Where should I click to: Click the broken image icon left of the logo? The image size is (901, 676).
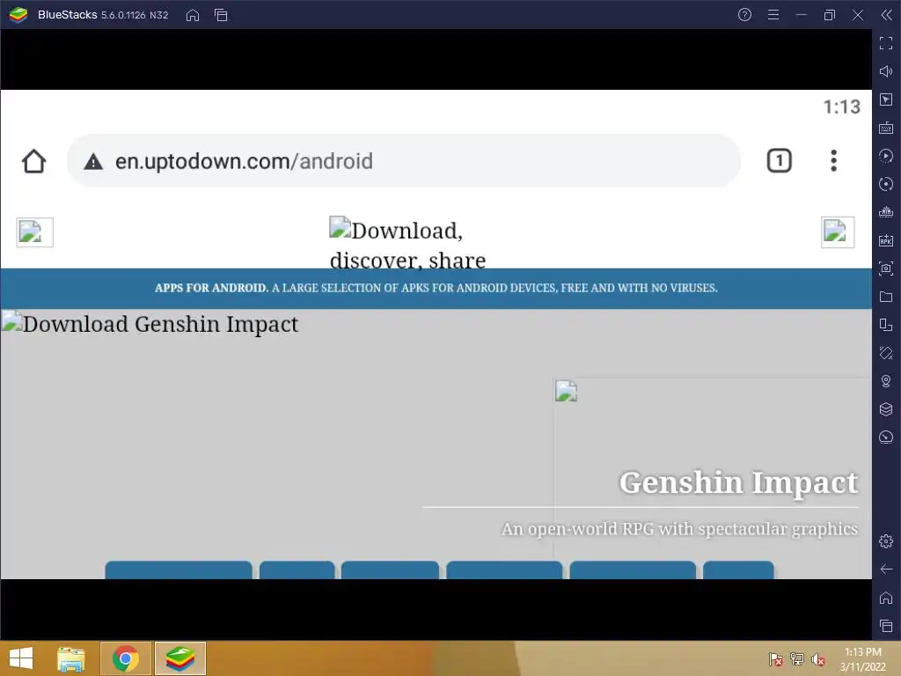(x=34, y=232)
